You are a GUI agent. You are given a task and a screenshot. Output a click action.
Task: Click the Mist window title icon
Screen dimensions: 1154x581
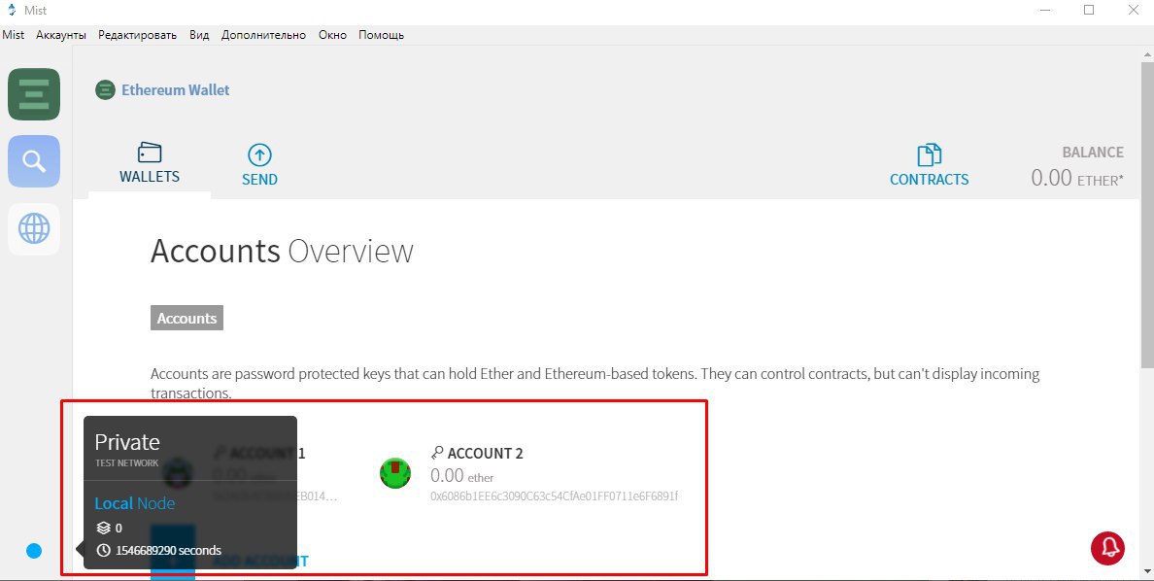pyautogui.click(x=12, y=11)
